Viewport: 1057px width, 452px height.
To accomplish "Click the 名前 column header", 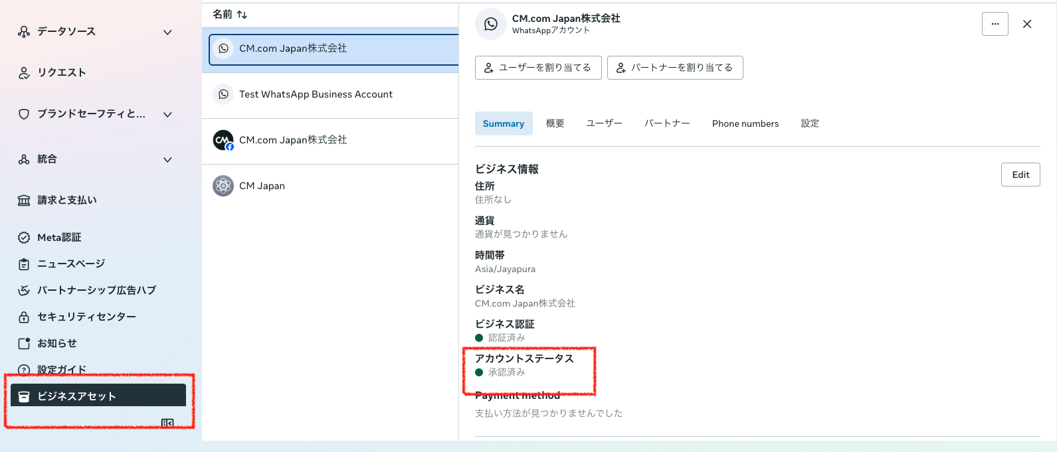I will 223,15.
